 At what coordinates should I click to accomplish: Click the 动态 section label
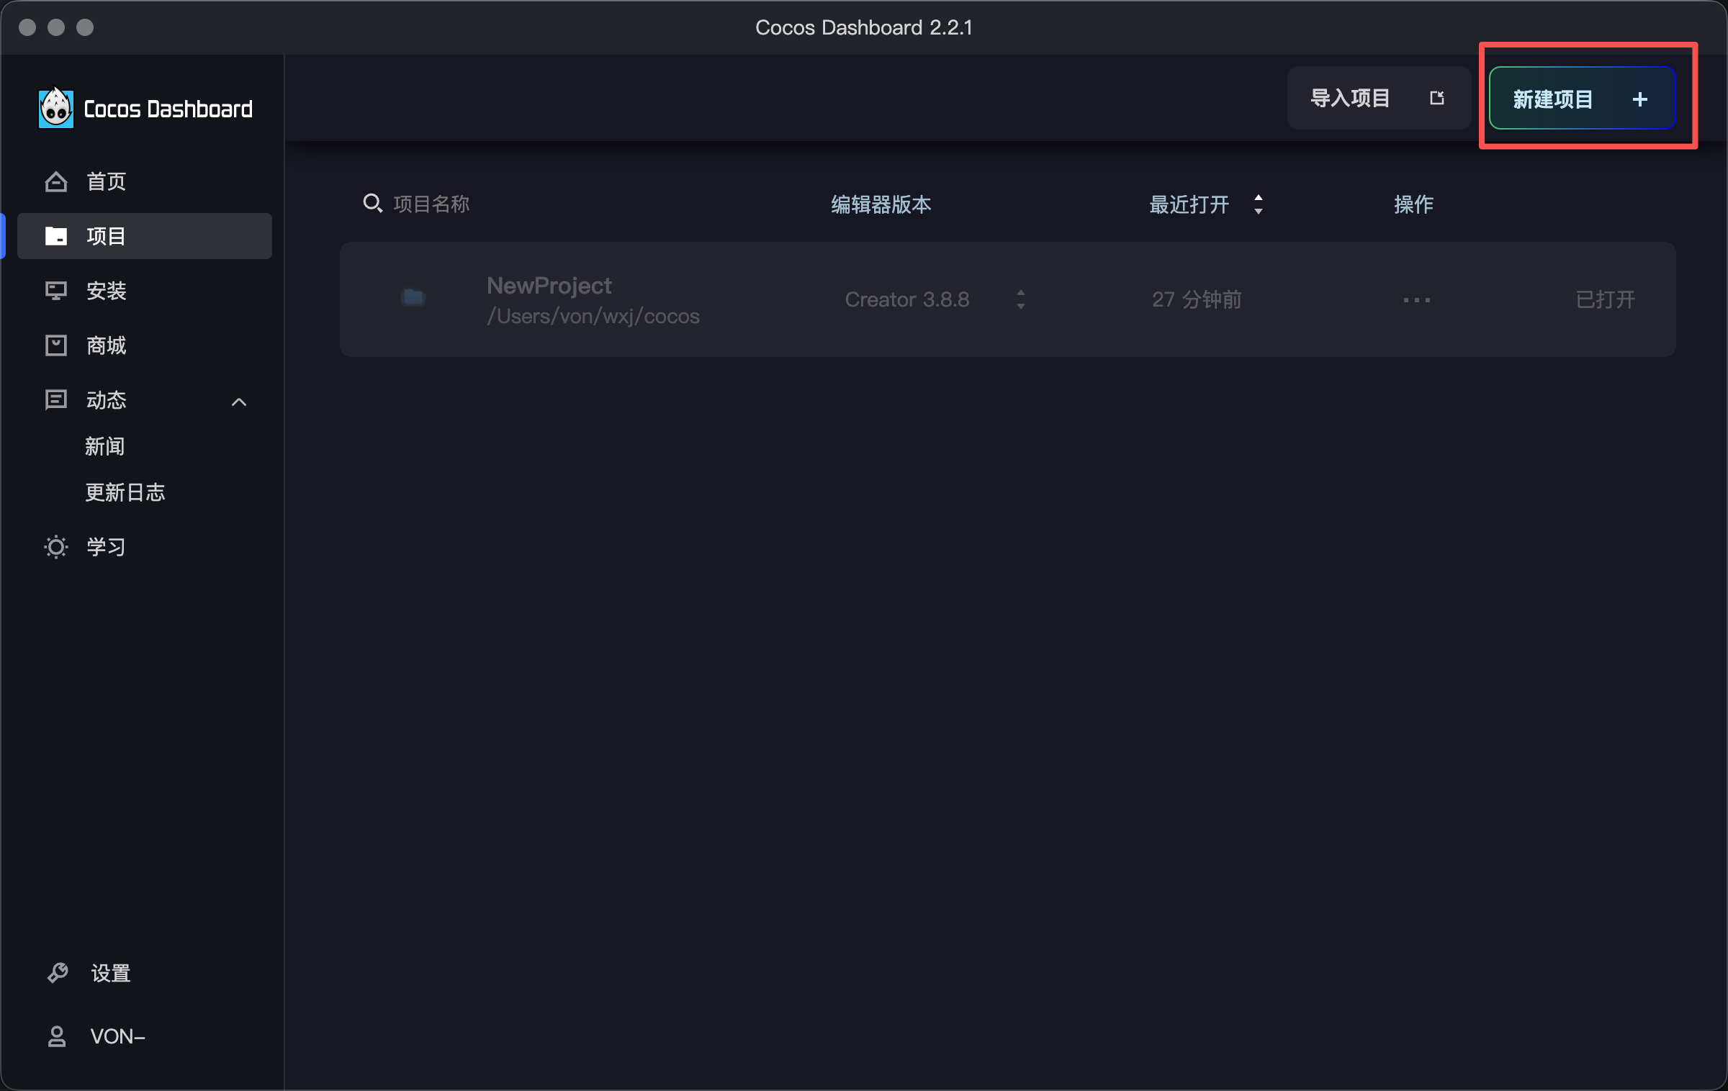(107, 400)
